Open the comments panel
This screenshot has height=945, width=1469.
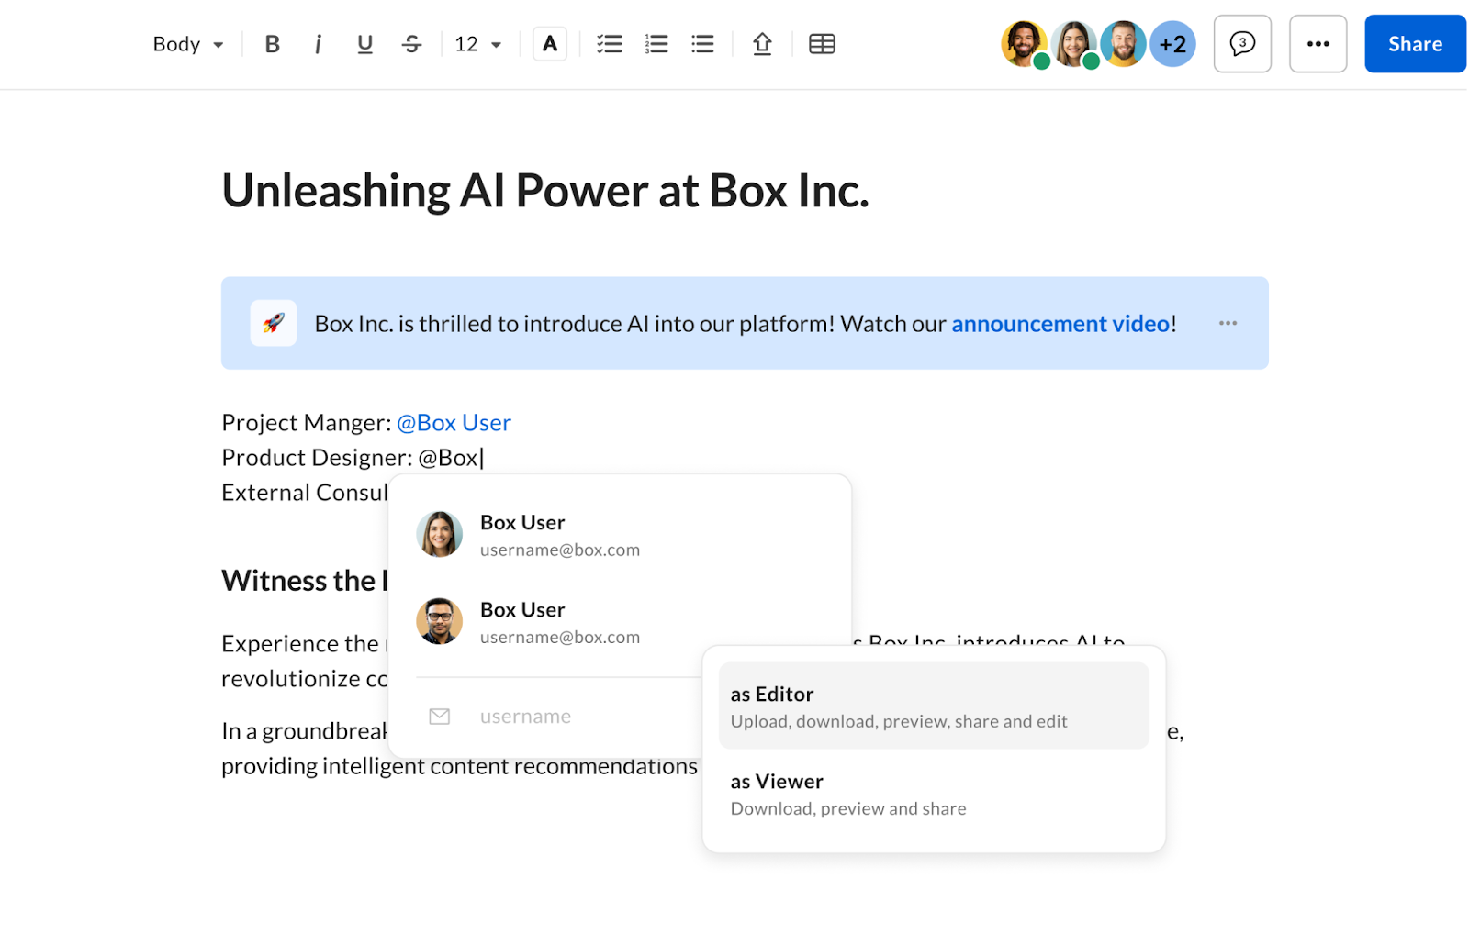[1242, 44]
